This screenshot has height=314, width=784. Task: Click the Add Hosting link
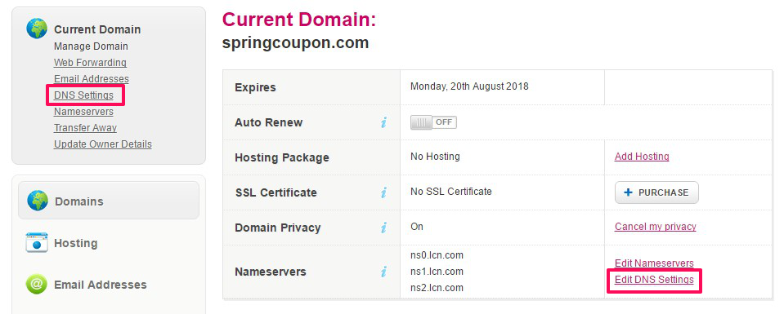[x=642, y=157]
